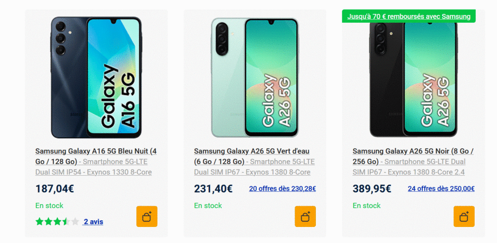Image resolution: width=497 pixels, height=243 pixels.
Task: Add Galaxy A26 Vert d'eau to cart
Action: pyautogui.click(x=305, y=216)
